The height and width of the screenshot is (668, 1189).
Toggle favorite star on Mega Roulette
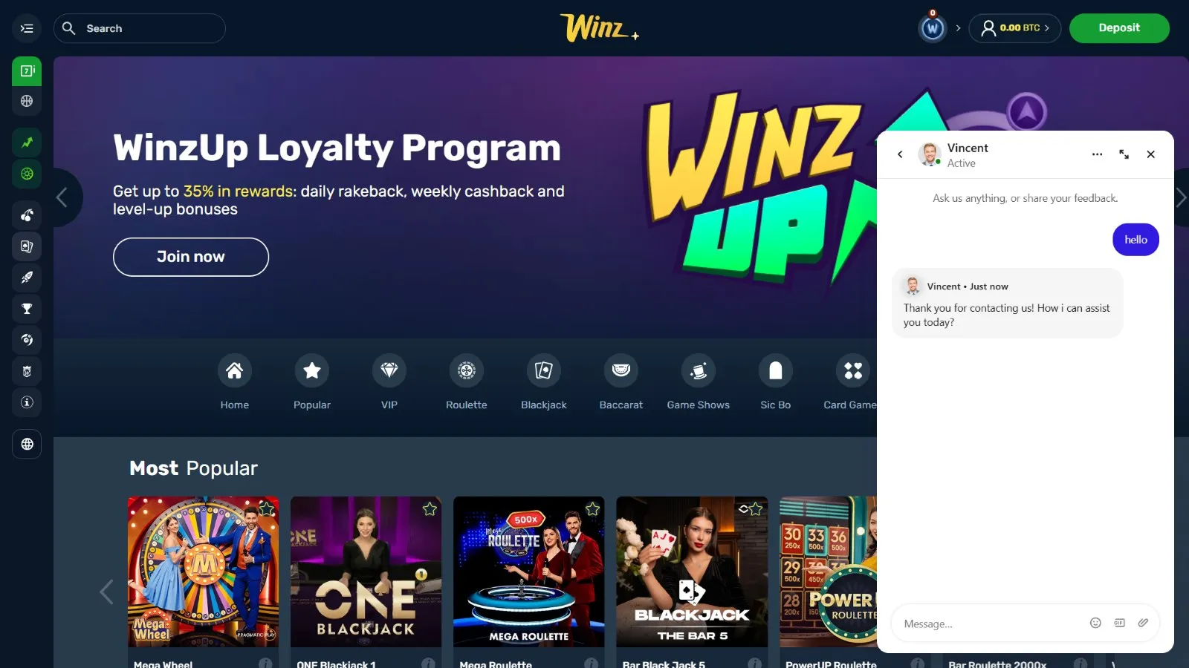(592, 509)
